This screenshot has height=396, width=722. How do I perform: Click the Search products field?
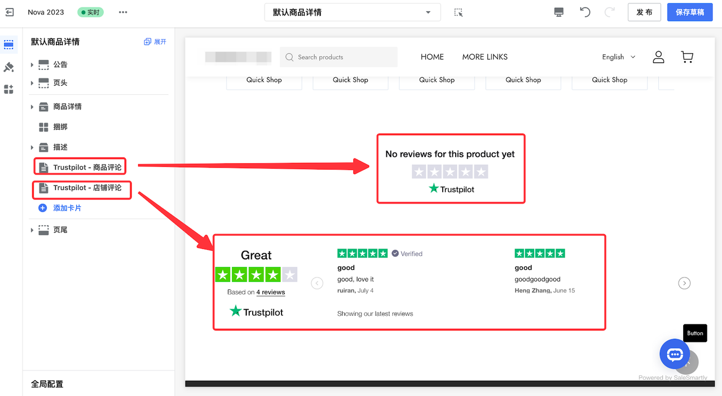338,56
